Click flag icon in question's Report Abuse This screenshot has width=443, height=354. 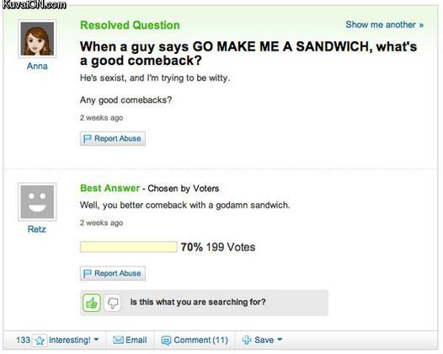coord(87,139)
